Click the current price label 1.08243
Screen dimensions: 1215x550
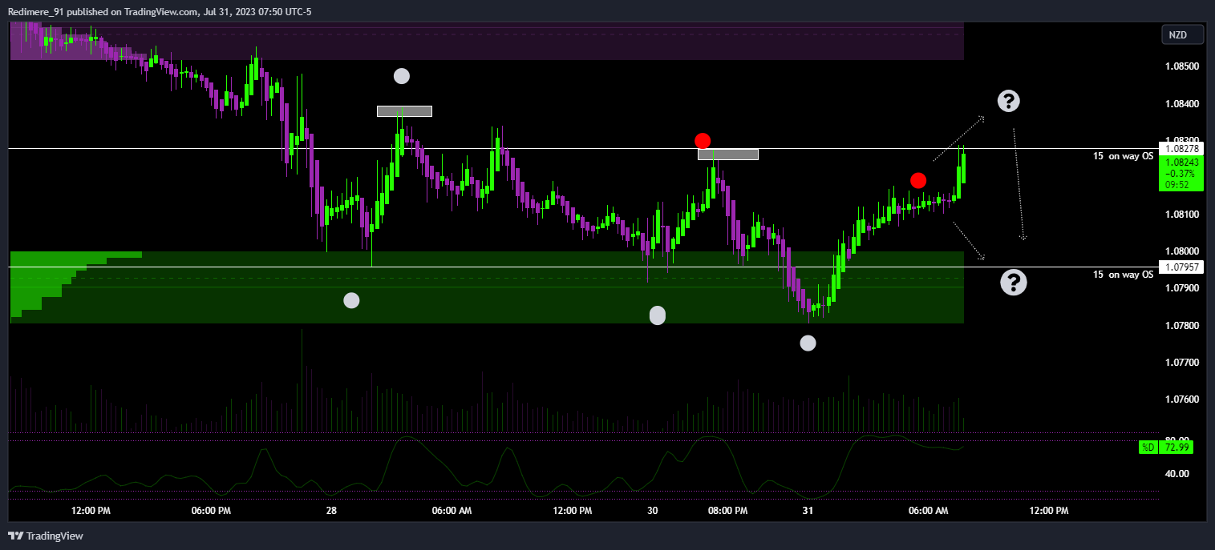(1181, 162)
